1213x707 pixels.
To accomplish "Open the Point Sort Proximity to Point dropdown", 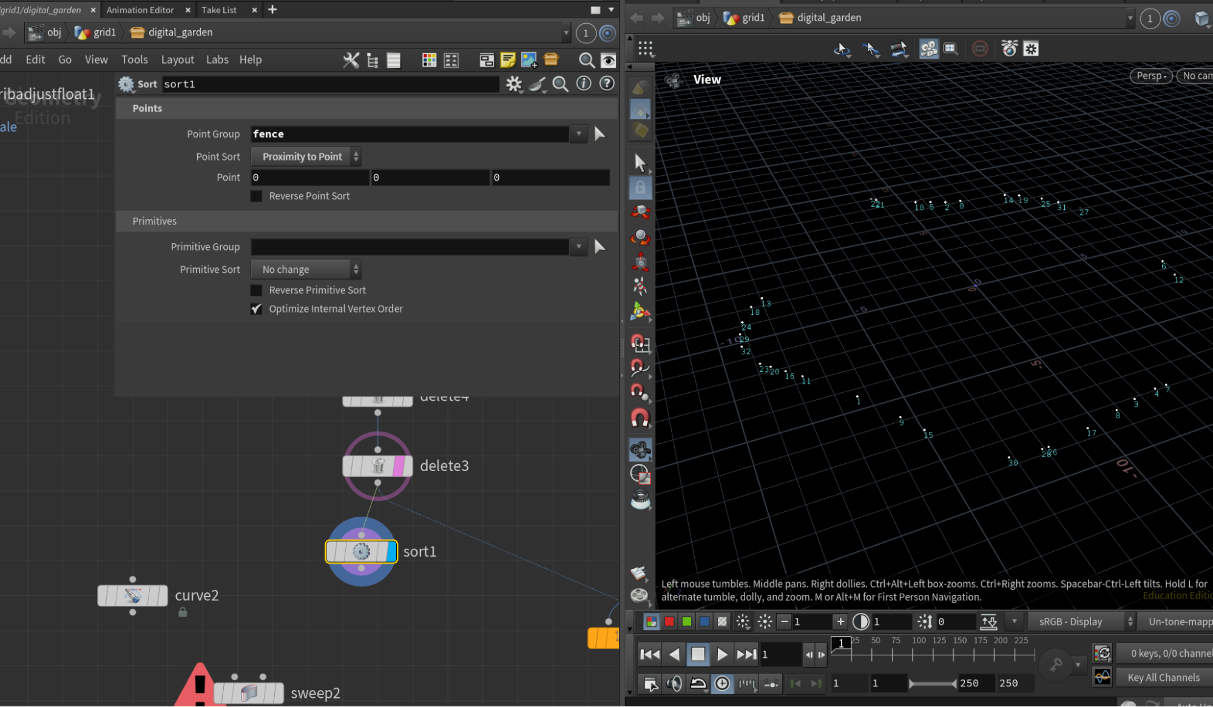I will (x=306, y=156).
